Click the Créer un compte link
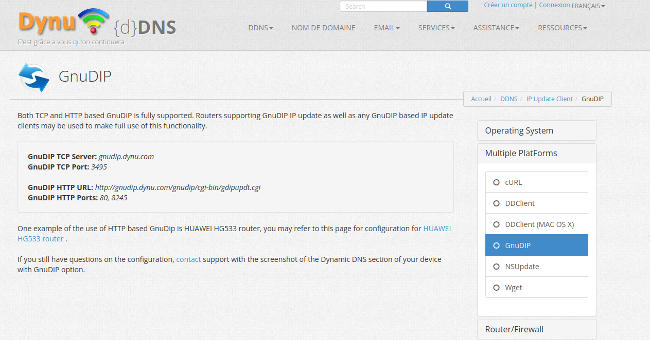 (508, 5)
